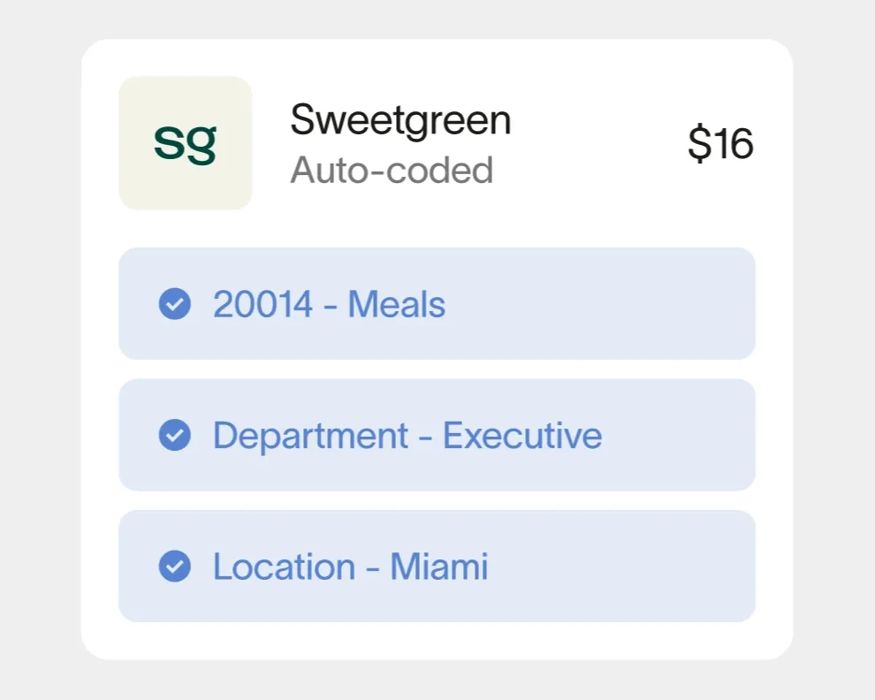Select the 20014 - Meals coding row
This screenshot has width=875, height=700.
coord(437,304)
